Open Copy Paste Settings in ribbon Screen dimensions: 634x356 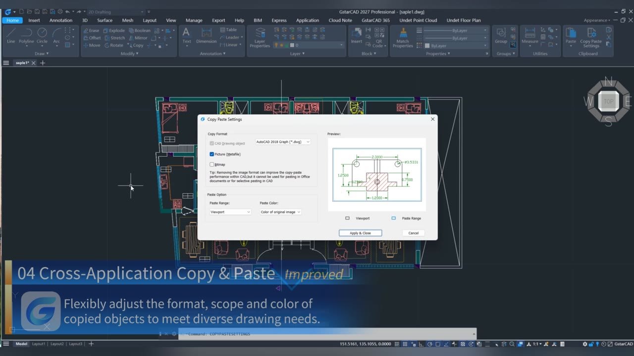(591, 38)
